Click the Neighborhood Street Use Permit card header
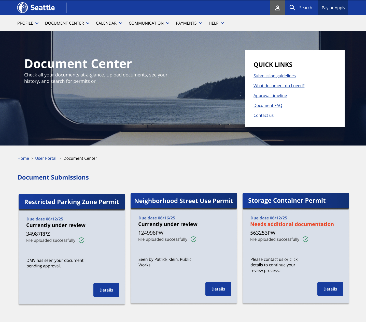The image size is (366, 322). click(184, 201)
